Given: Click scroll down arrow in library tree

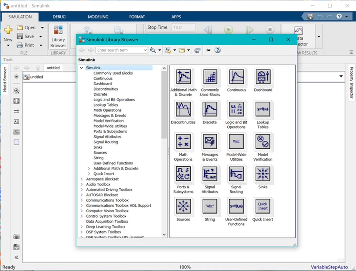Looking at the screenshot, I should (164, 234).
